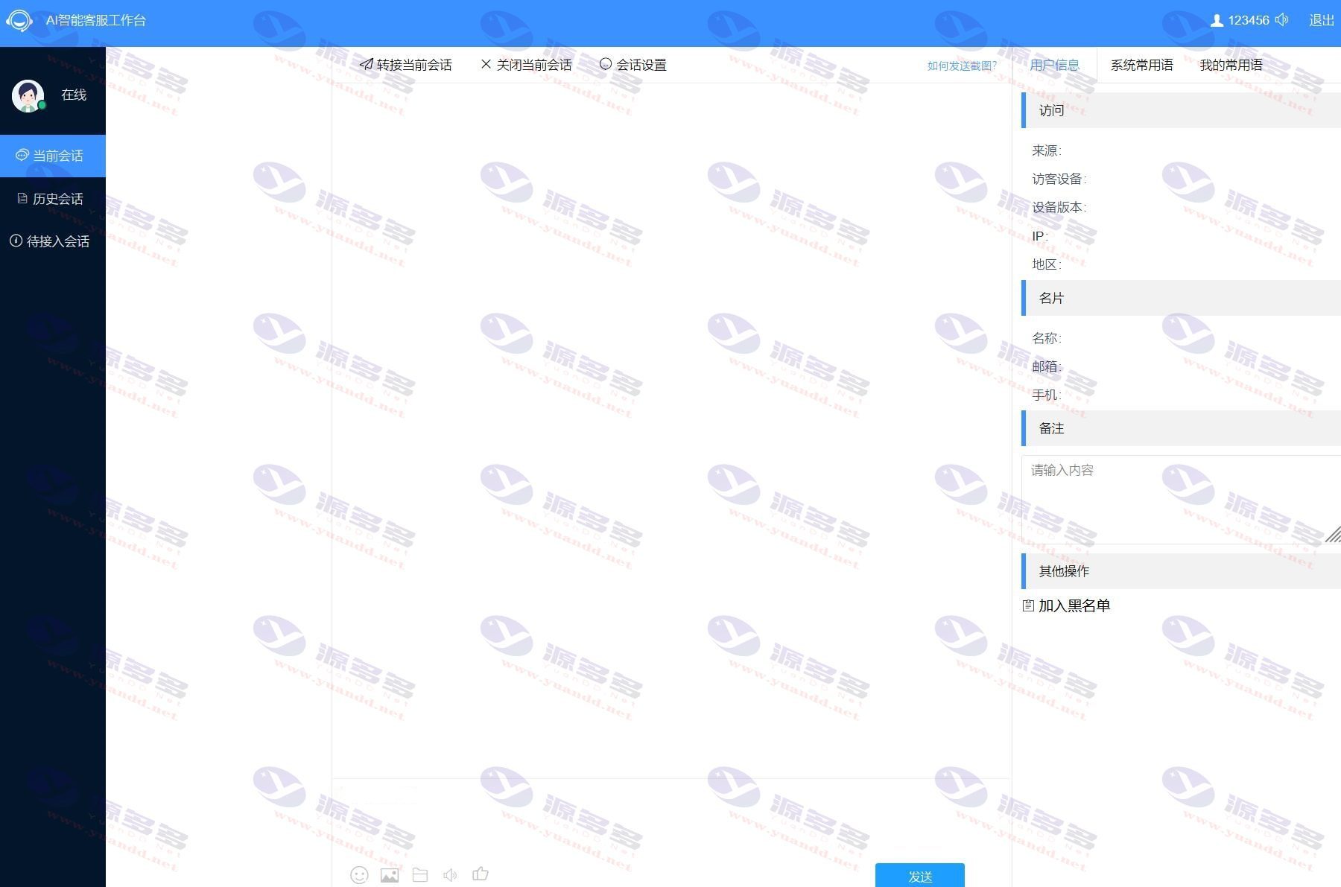Click the agent avatar image
The height and width of the screenshot is (887, 1341).
[x=28, y=95]
